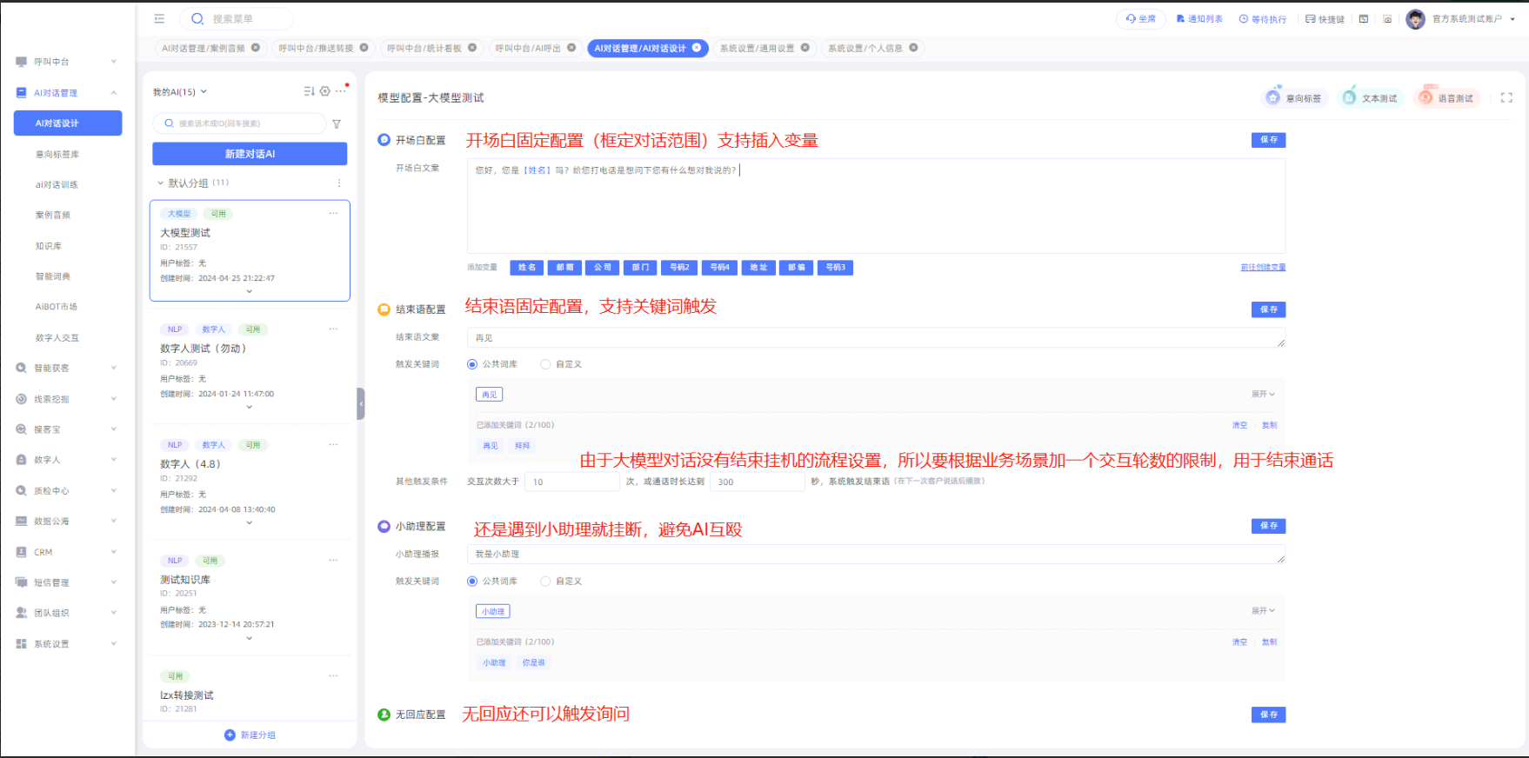Click the filter funnel icon beside AI search
Image resolution: width=1529 pixels, height=758 pixels.
(337, 124)
